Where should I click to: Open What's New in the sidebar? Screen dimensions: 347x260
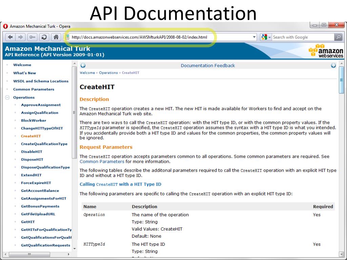pos(24,73)
